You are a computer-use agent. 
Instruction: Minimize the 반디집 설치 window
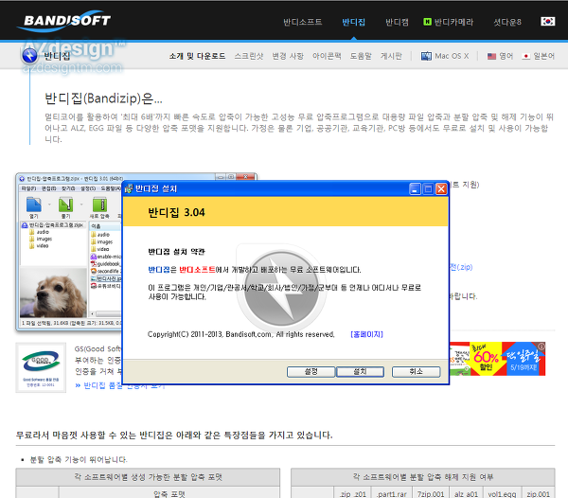click(x=415, y=189)
